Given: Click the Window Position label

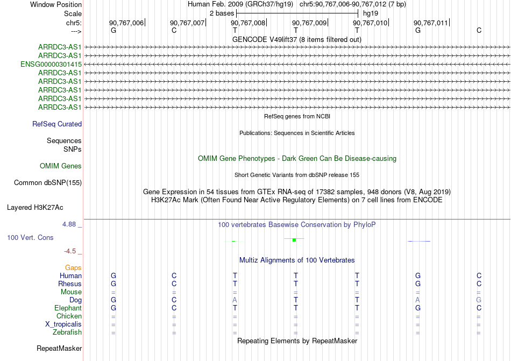Looking at the screenshot, I should pyautogui.click(x=56, y=4).
